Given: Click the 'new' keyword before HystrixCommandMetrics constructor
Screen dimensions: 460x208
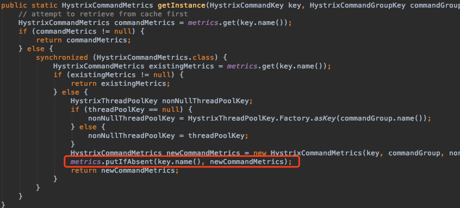Looking at the screenshot, I should click(x=259, y=153).
